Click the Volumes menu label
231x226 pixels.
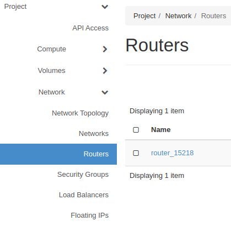pyautogui.click(x=51, y=71)
